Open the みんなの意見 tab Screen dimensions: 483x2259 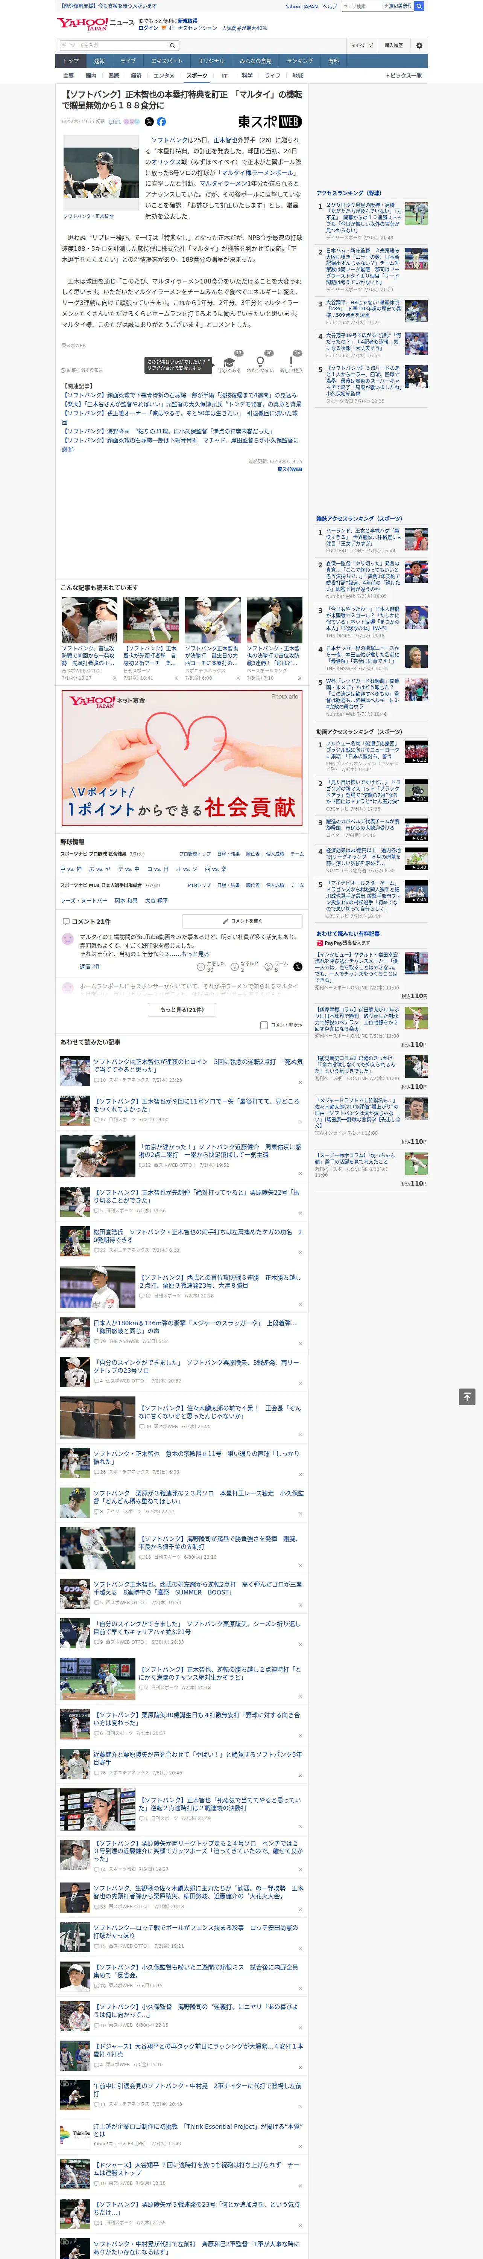tap(256, 61)
